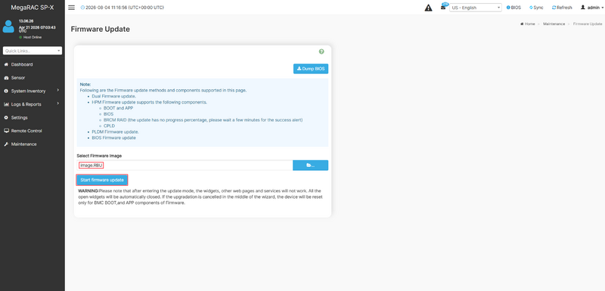Click the date-time text in header
605x291 pixels.
(125, 8)
